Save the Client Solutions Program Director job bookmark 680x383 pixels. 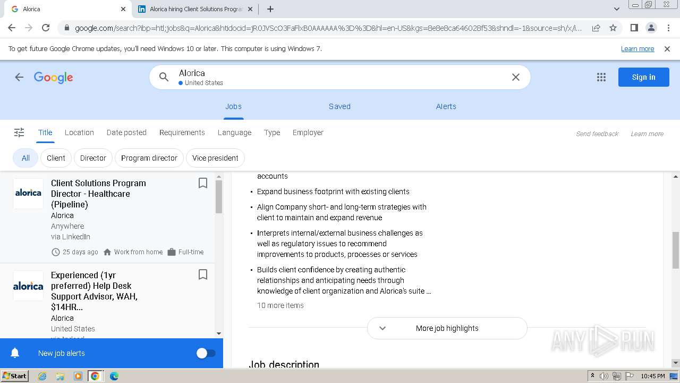tap(202, 183)
